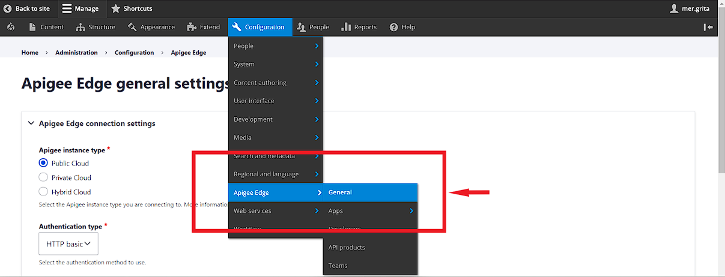Expand the Content authoring submenu arrow
This screenshot has height=277, width=725.
(317, 83)
